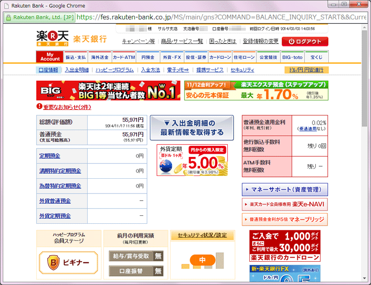This screenshot has width=371, height=285.
Task: Click the マネーサポート(資産管理) button
Action: pyautogui.click(x=285, y=189)
